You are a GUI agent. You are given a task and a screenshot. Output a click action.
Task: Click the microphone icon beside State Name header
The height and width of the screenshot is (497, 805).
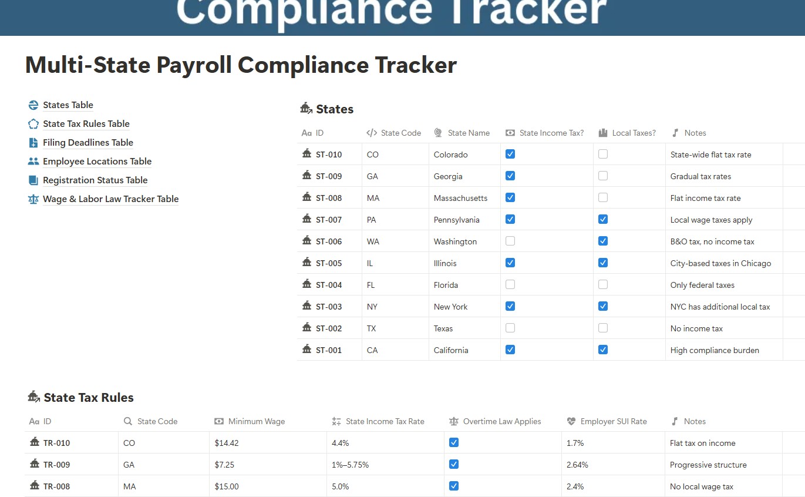click(x=437, y=133)
